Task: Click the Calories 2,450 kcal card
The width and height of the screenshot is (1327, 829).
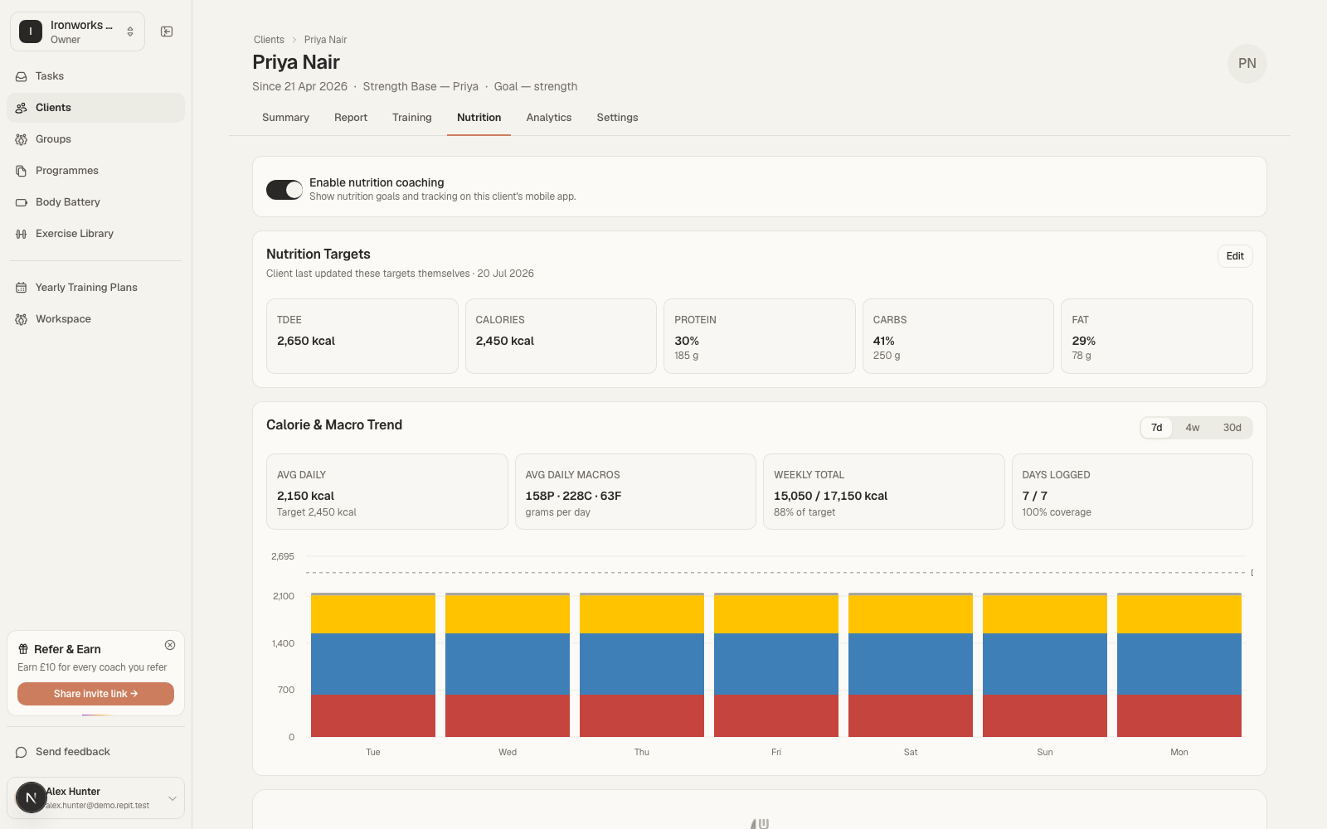Action: pyautogui.click(x=561, y=336)
